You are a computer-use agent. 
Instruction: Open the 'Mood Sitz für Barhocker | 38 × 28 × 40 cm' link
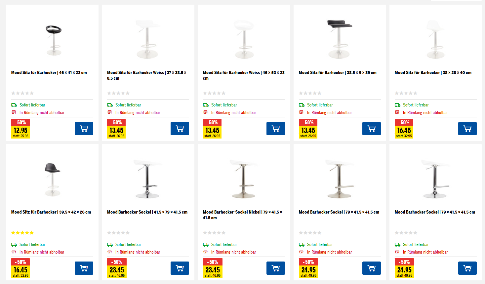point(433,73)
